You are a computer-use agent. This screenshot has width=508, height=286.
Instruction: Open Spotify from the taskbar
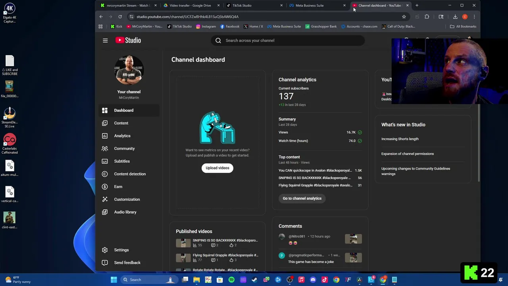231,280
